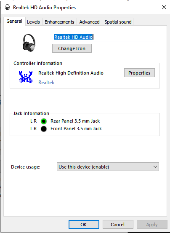
Task: Click the Realtek manufacturer link
Action: 46,83
